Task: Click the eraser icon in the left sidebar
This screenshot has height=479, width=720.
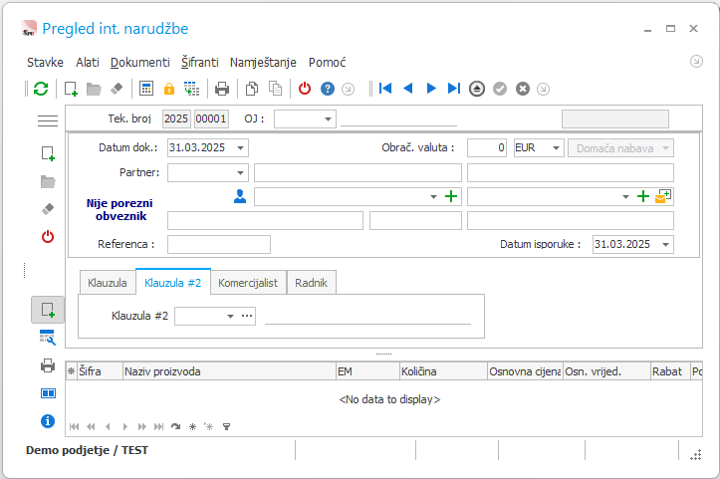Action: 48,209
